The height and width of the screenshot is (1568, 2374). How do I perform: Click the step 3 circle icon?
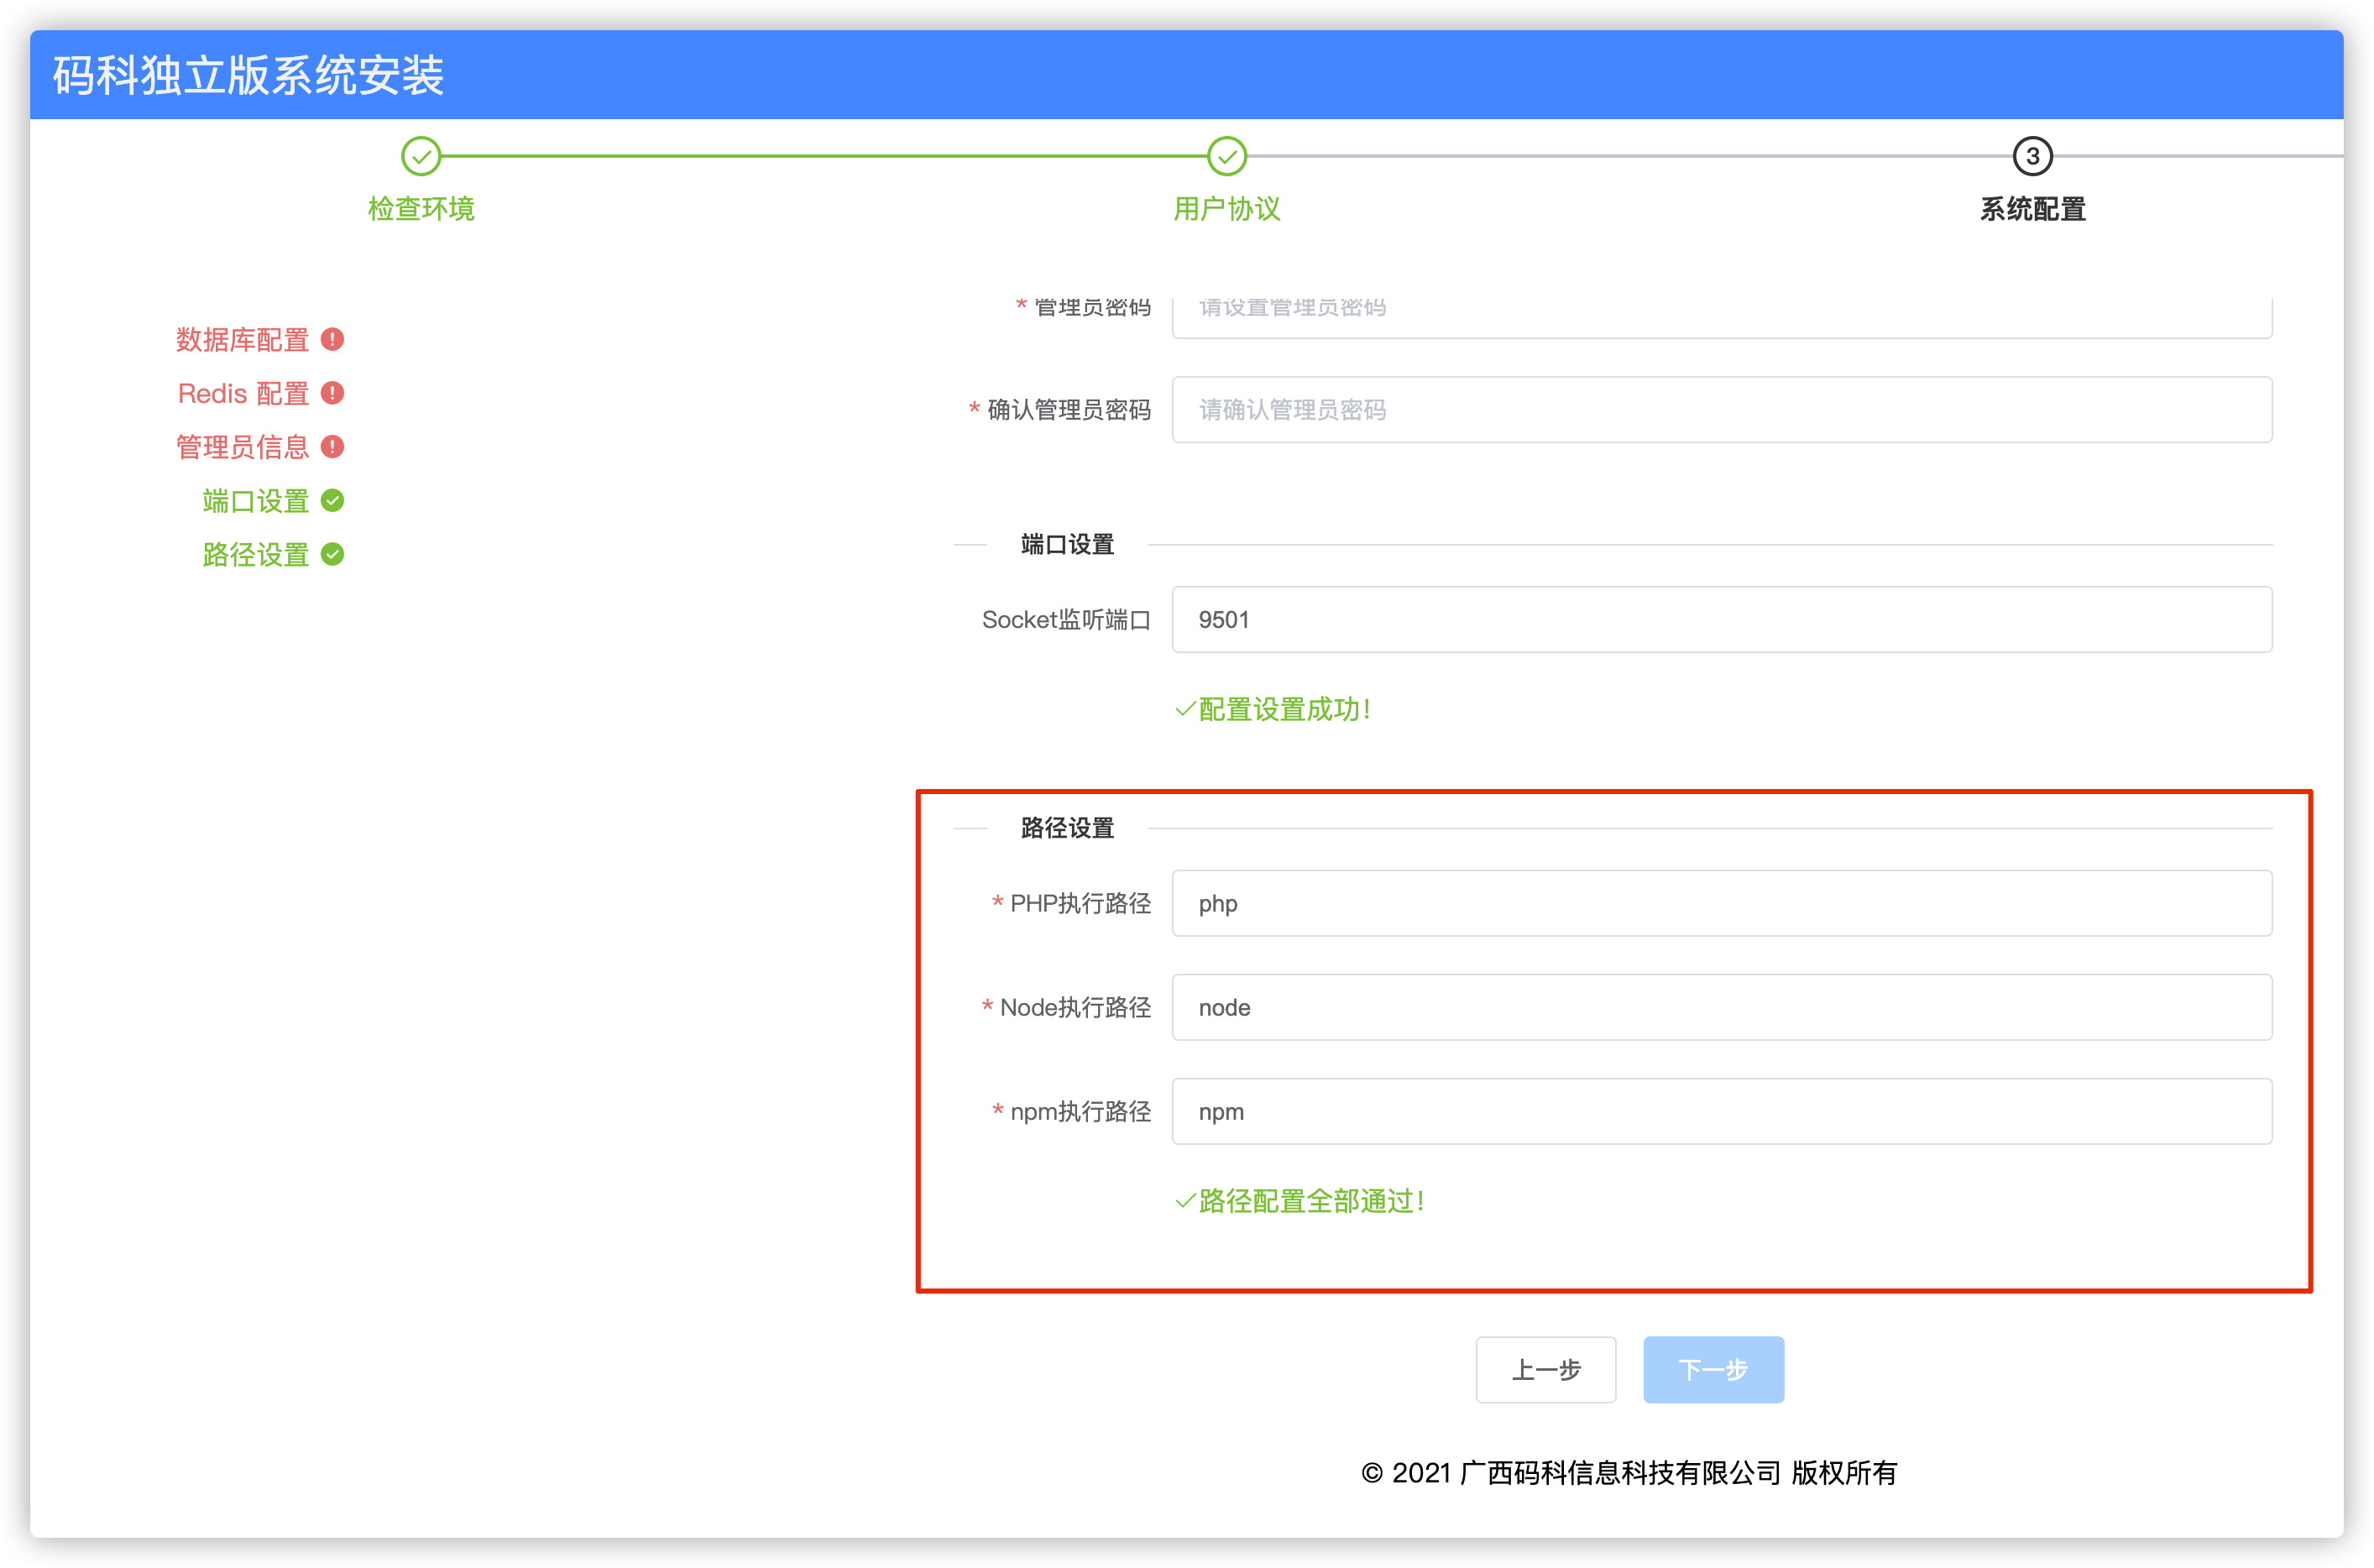coord(2032,156)
